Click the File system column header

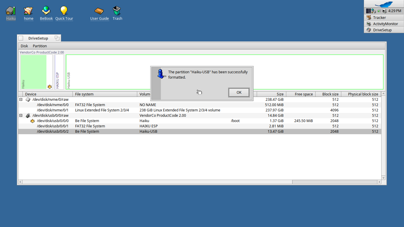click(x=105, y=94)
